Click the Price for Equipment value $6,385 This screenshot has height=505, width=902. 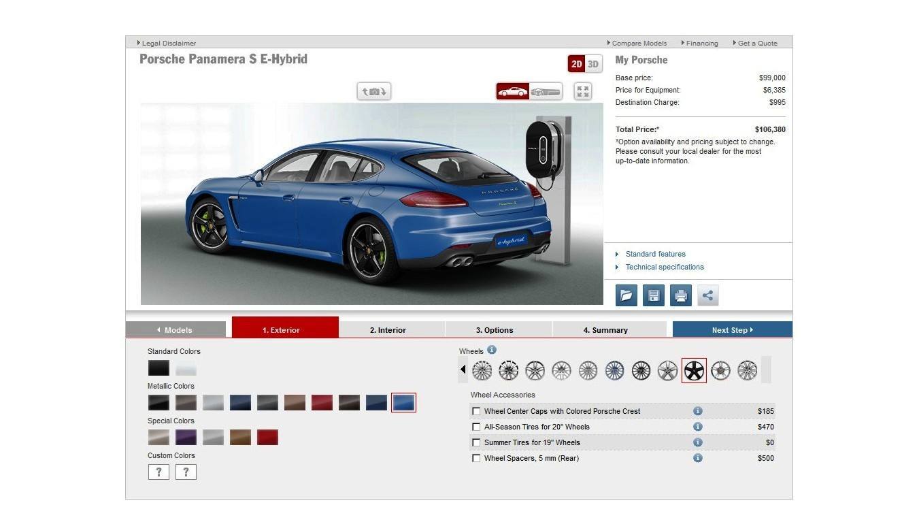774,90
